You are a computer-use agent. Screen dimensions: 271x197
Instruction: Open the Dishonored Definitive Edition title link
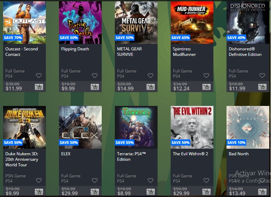tap(245, 52)
